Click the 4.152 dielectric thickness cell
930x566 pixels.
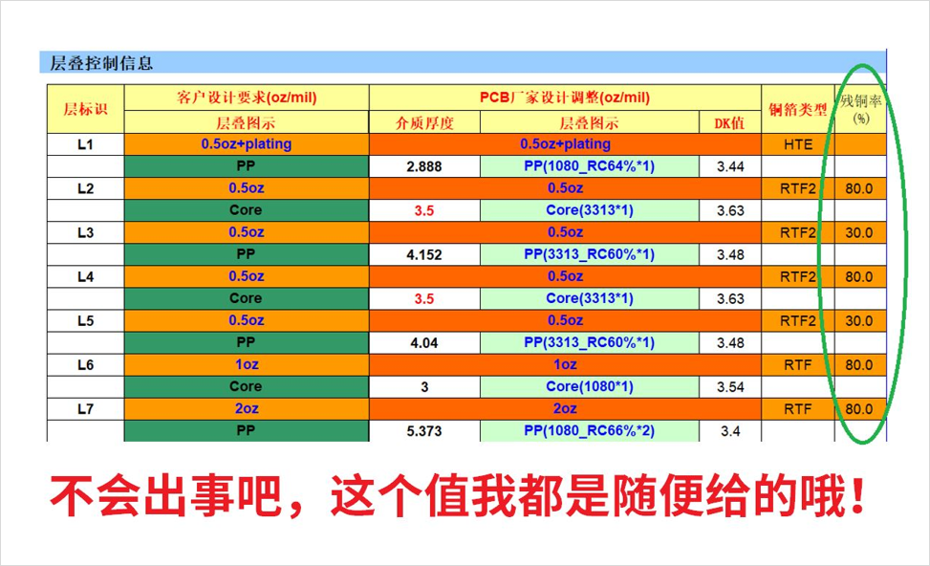[424, 254]
